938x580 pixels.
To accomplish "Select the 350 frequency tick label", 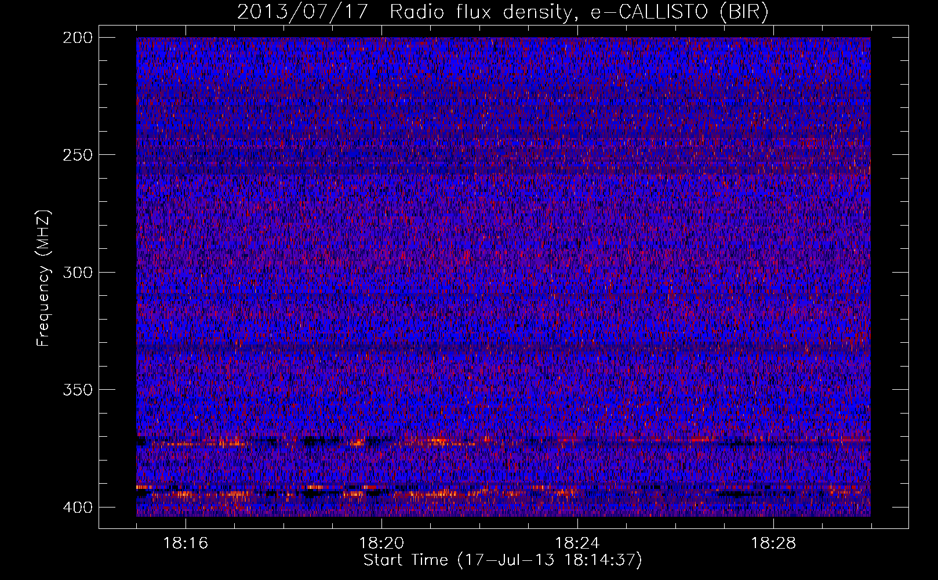I will click(77, 390).
